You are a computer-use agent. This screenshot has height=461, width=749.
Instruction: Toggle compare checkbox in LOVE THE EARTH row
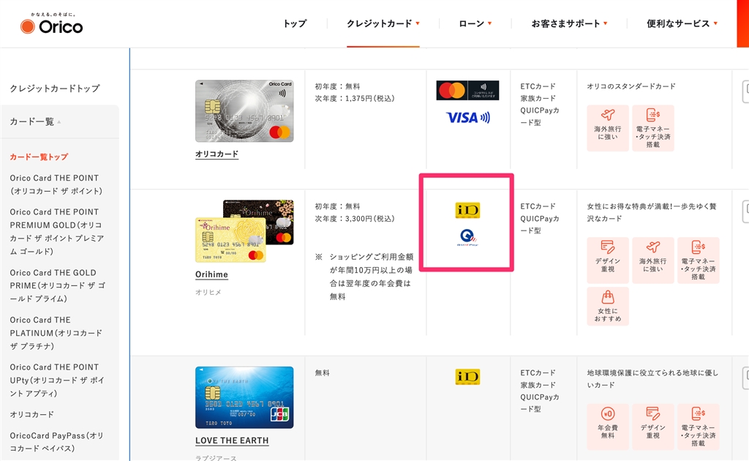[x=745, y=378]
